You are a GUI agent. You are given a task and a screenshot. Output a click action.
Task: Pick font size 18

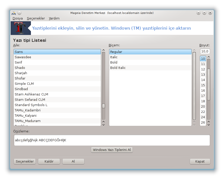(203, 101)
